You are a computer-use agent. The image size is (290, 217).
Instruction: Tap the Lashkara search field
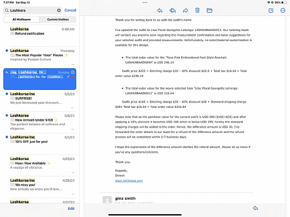tap(31, 10)
